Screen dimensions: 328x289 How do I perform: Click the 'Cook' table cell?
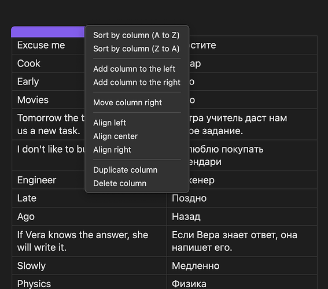[x=49, y=64]
